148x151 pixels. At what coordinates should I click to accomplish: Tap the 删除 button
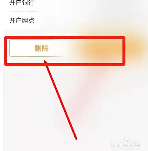[x=41, y=48]
